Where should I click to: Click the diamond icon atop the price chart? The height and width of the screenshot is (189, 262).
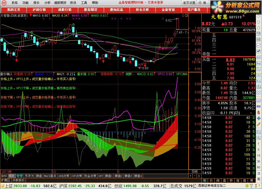click(183, 15)
